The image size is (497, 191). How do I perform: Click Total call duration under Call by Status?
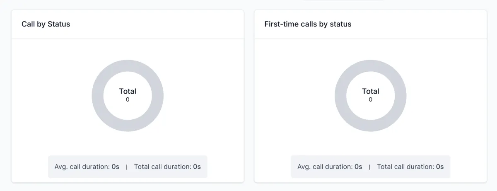tap(163, 167)
